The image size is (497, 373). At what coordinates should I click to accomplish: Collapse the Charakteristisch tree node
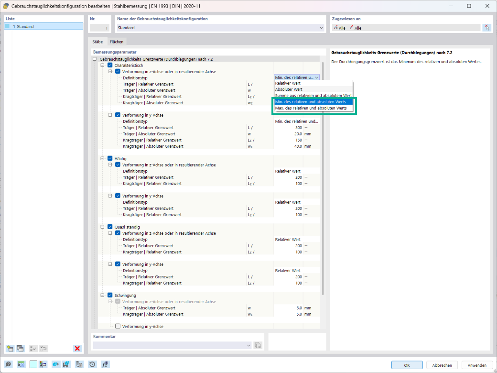point(102,66)
